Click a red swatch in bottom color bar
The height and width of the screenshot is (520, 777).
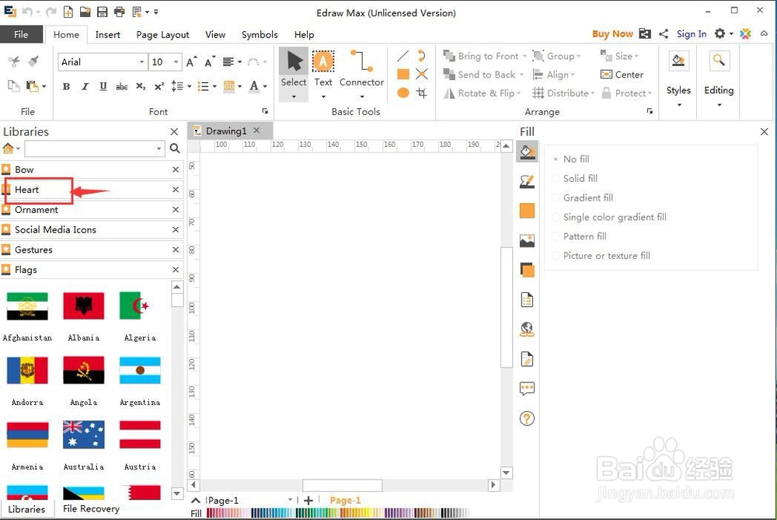point(211,512)
